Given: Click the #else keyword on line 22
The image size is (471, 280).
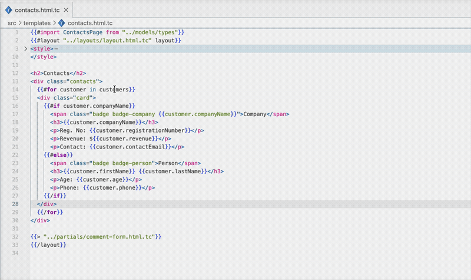Looking at the screenshot, I should coord(58,155).
